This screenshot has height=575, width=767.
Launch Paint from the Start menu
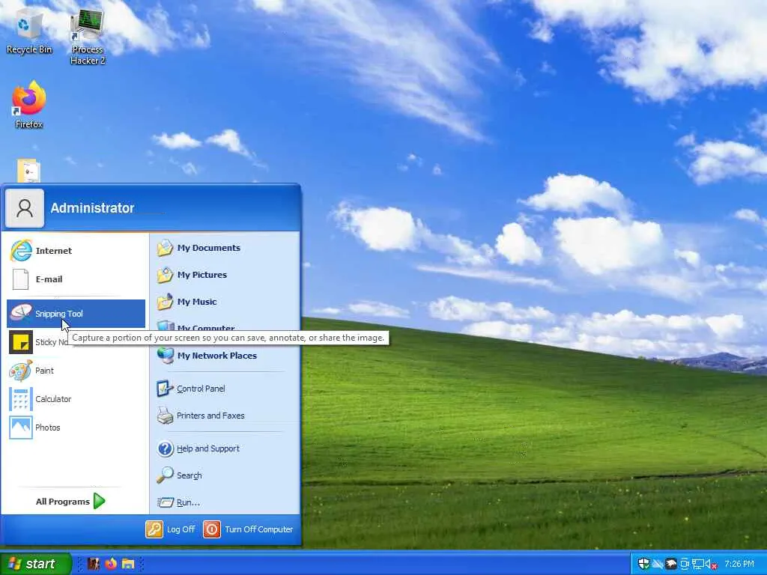point(76,371)
